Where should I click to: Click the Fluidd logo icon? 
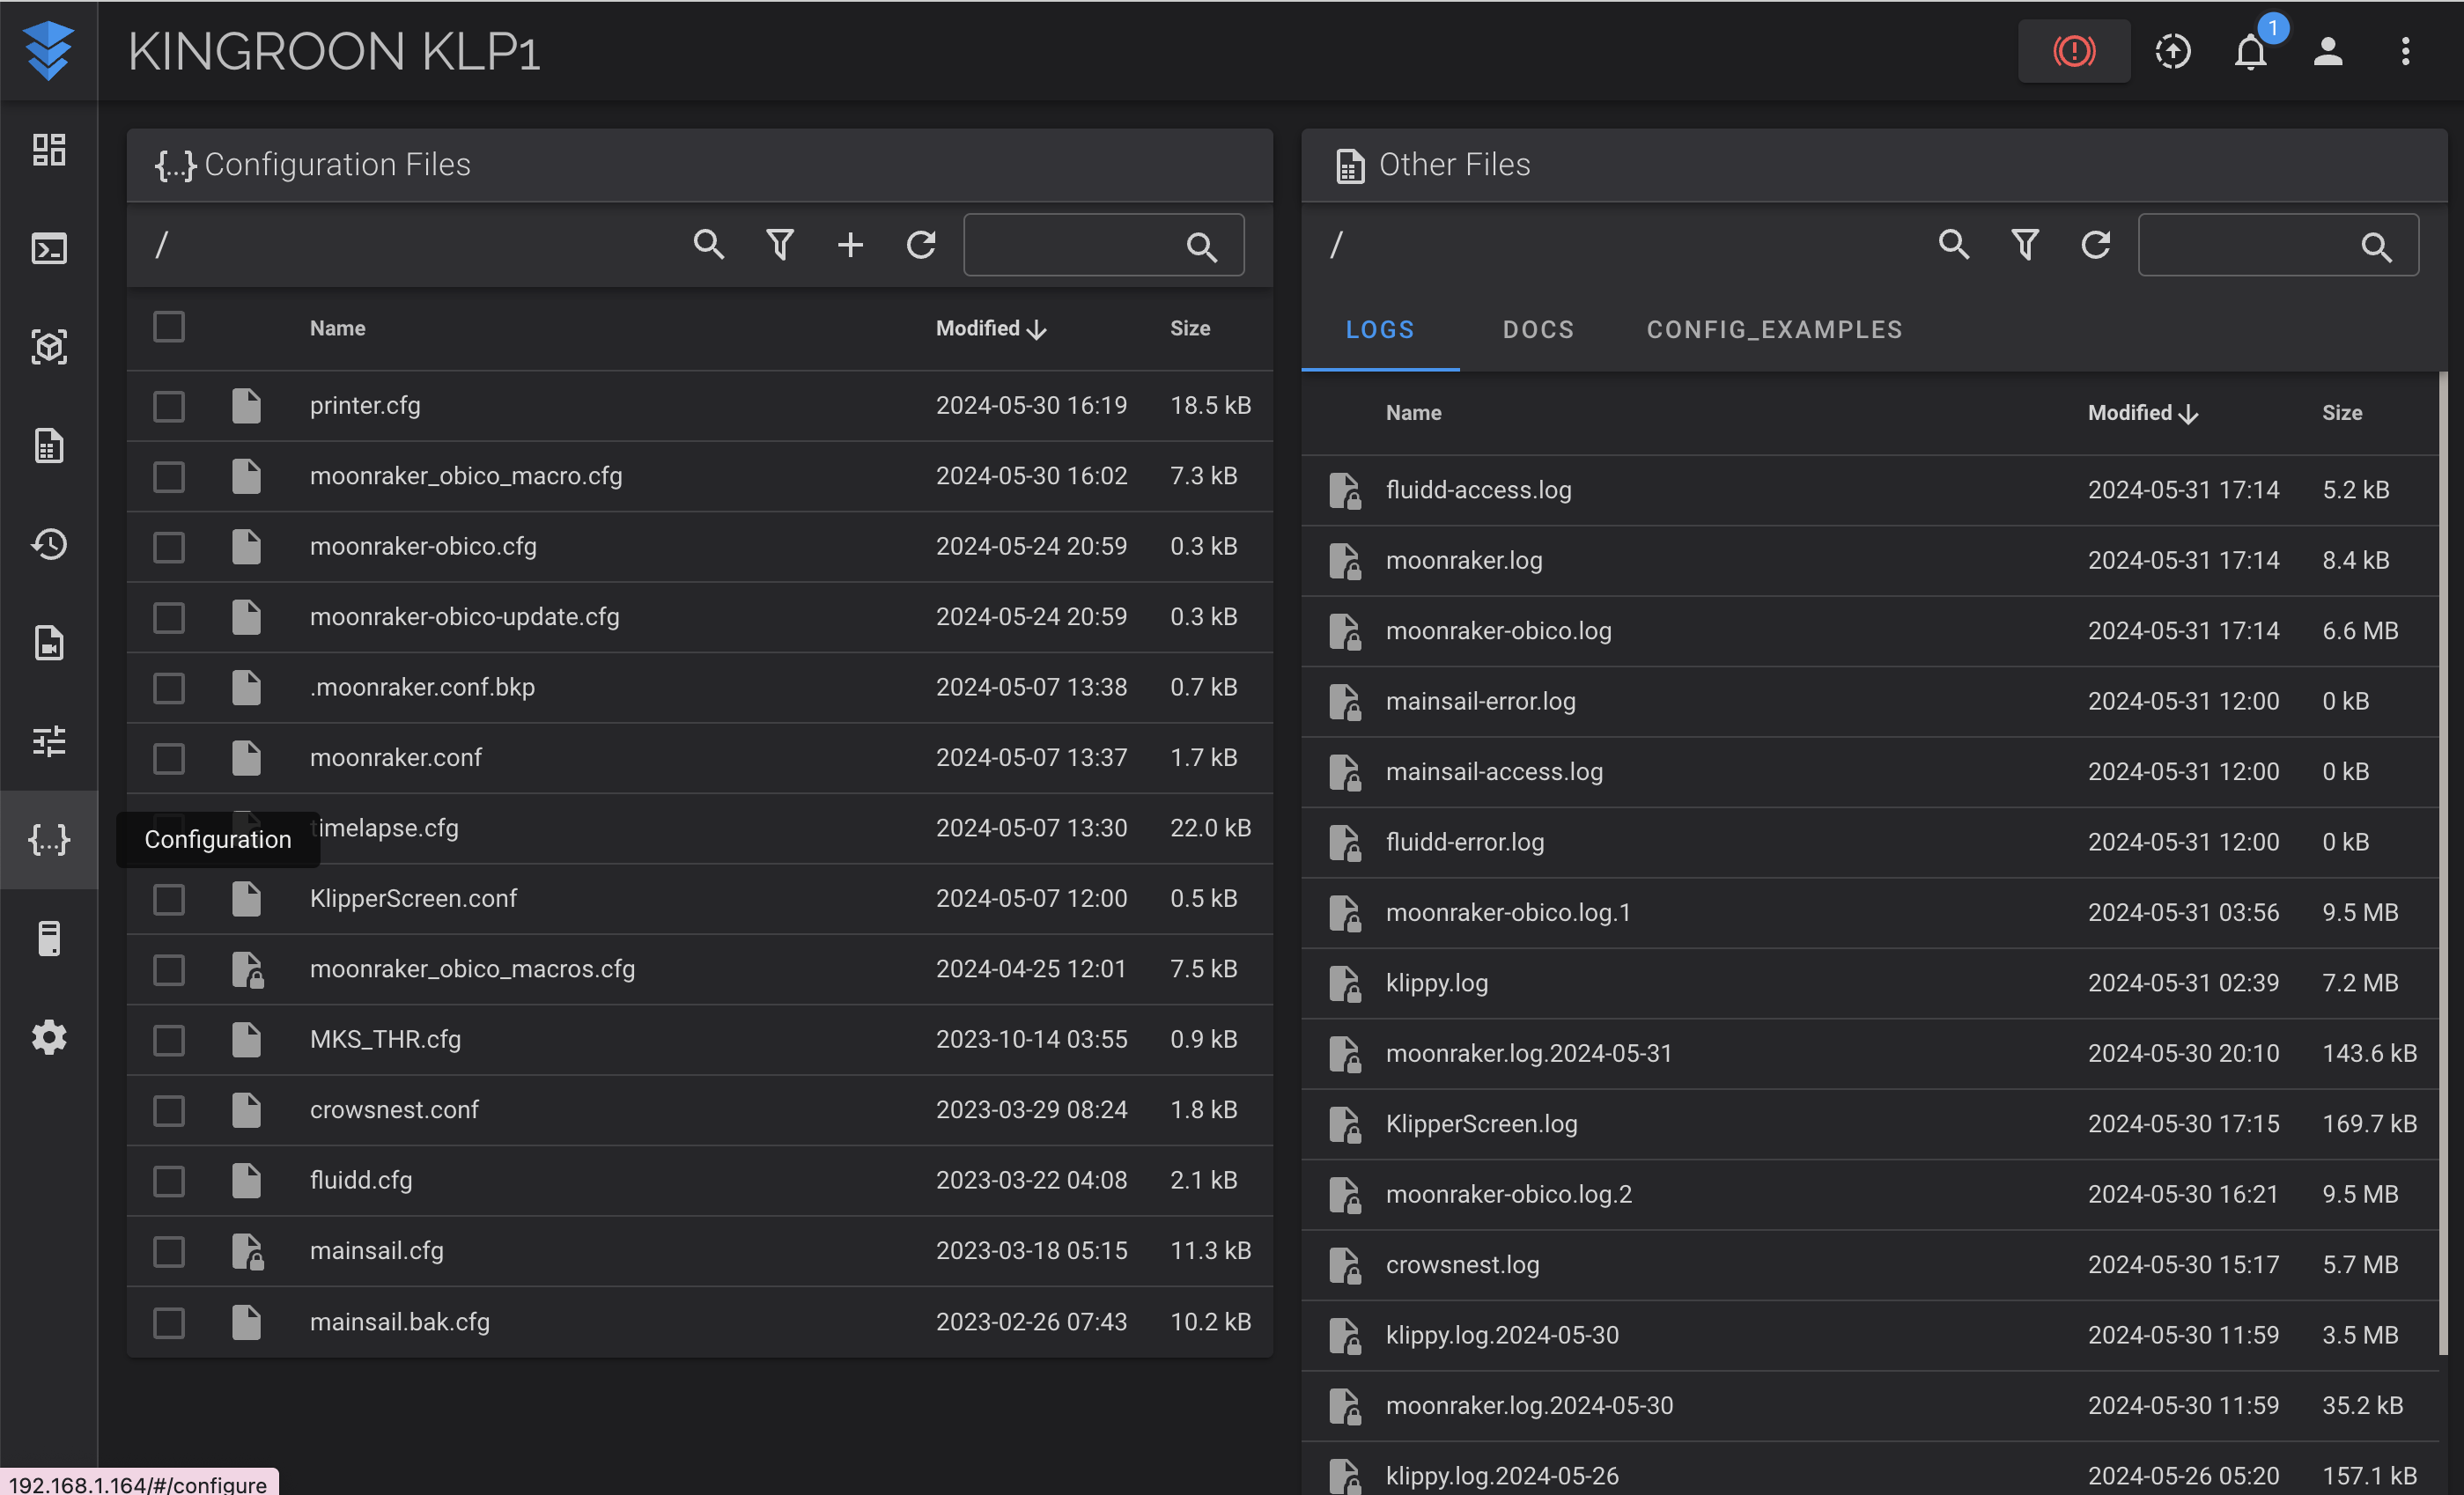tap(48, 50)
